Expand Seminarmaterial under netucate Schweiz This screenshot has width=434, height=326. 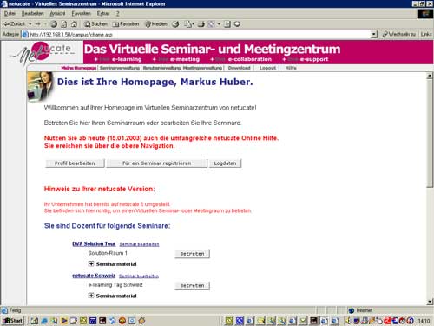point(91,296)
